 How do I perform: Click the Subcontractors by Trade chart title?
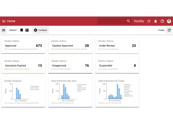pyautogui.click(x=111, y=81)
